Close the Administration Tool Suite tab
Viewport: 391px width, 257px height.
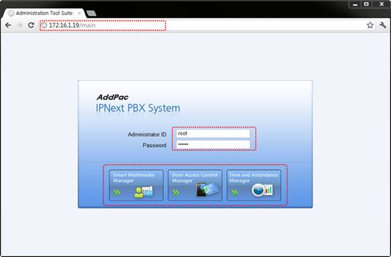pyautogui.click(x=80, y=13)
